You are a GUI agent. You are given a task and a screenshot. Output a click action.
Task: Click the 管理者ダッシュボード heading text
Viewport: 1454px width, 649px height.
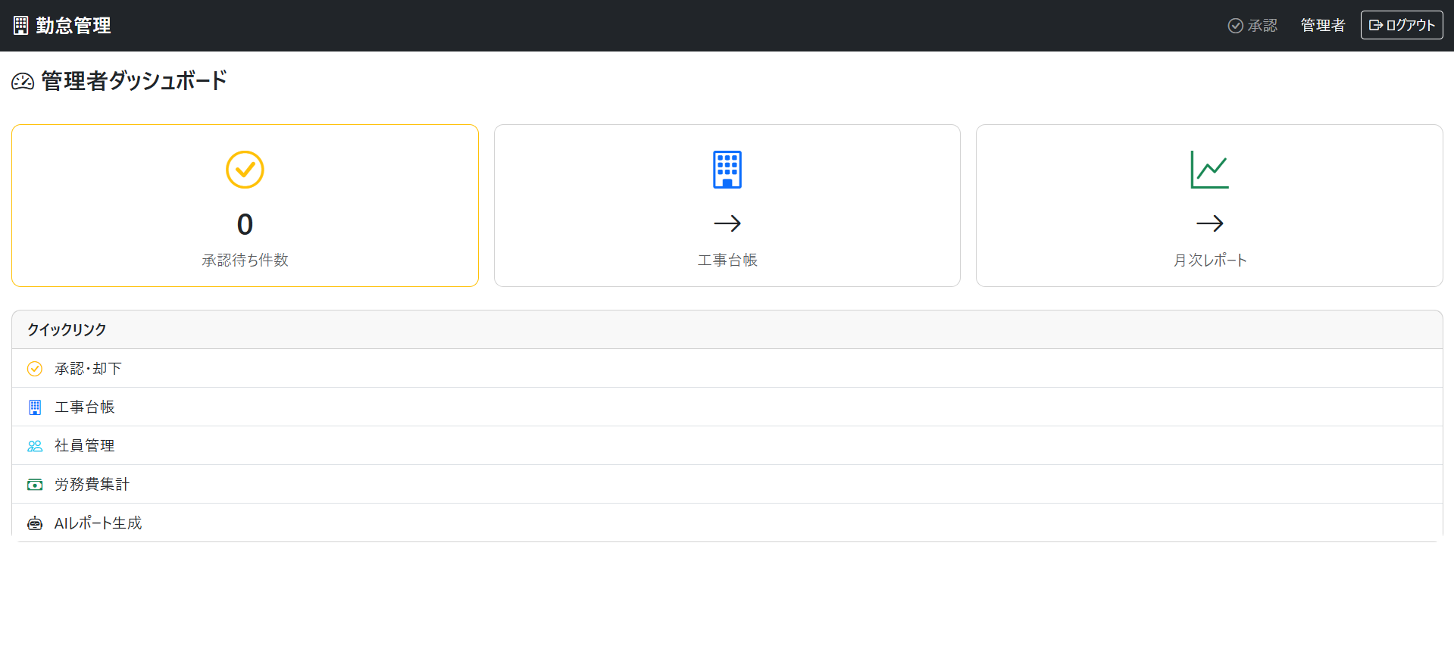(134, 80)
